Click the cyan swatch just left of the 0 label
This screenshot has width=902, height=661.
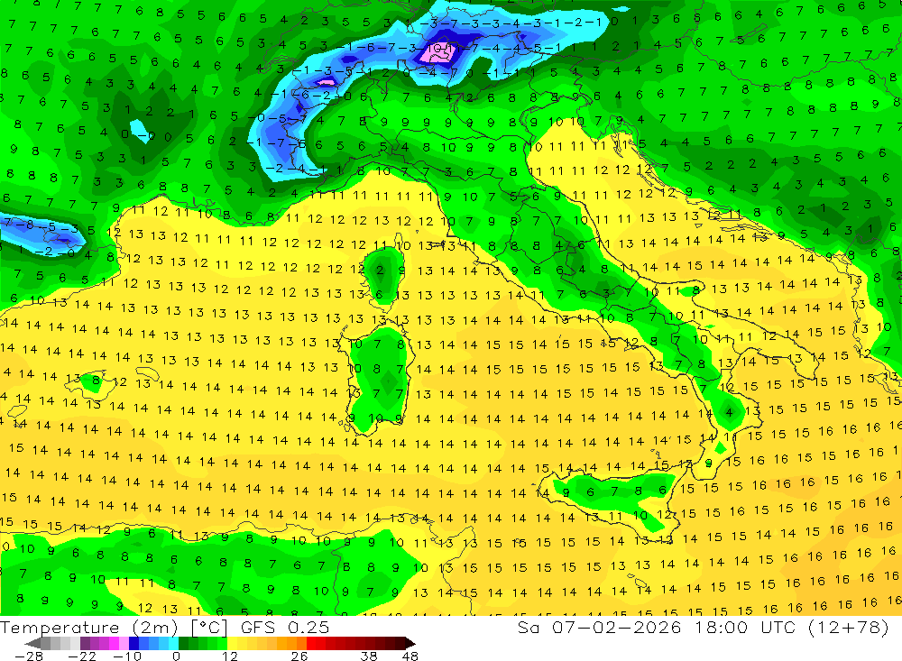click(x=173, y=643)
